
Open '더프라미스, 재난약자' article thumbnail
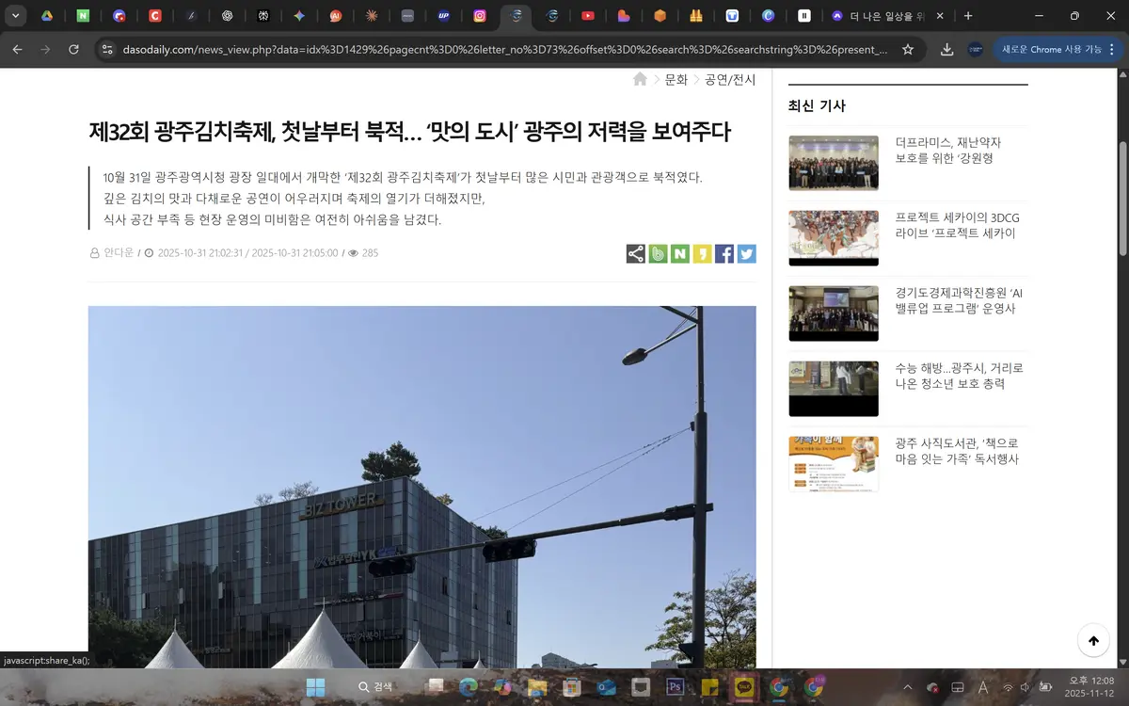(x=833, y=163)
